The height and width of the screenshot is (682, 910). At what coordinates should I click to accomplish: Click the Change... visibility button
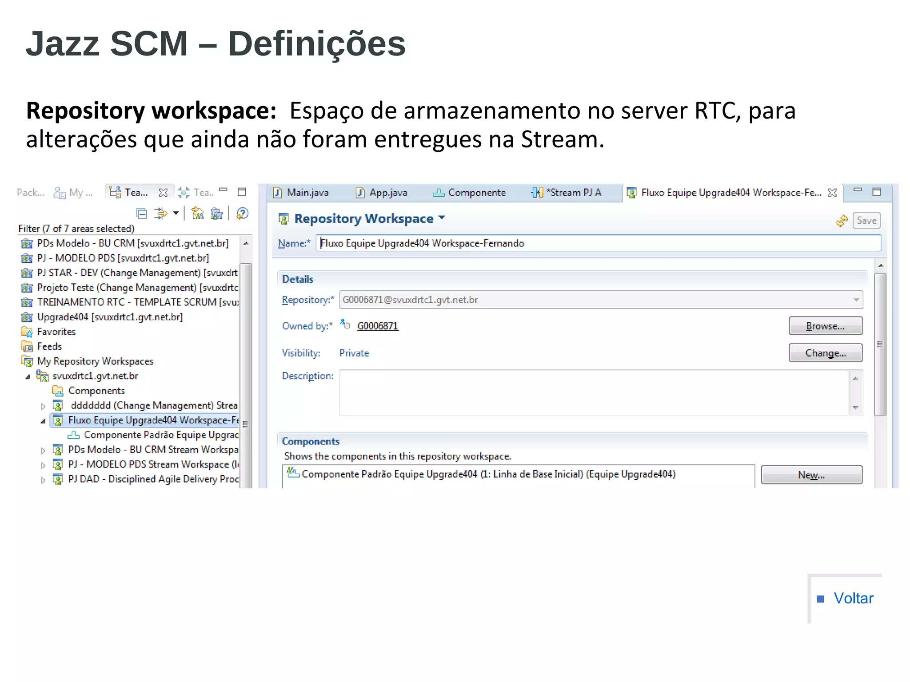(x=825, y=353)
